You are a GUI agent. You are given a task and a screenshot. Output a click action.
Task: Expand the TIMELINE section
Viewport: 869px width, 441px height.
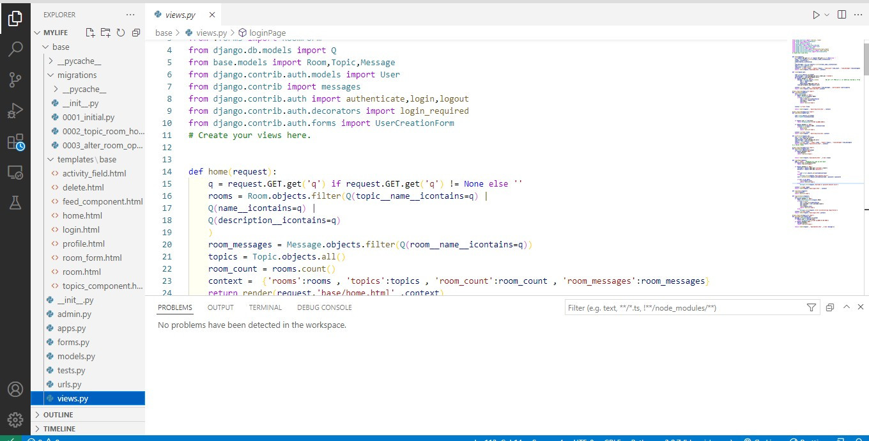click(x=88, y=429)
